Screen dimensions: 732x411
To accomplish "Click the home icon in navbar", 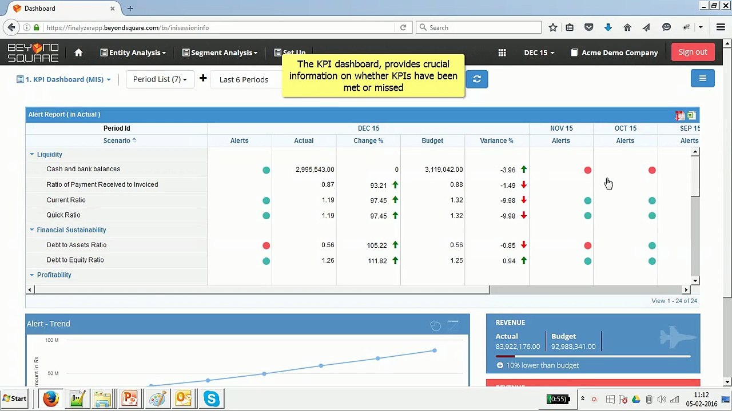I will pos(78,53).
